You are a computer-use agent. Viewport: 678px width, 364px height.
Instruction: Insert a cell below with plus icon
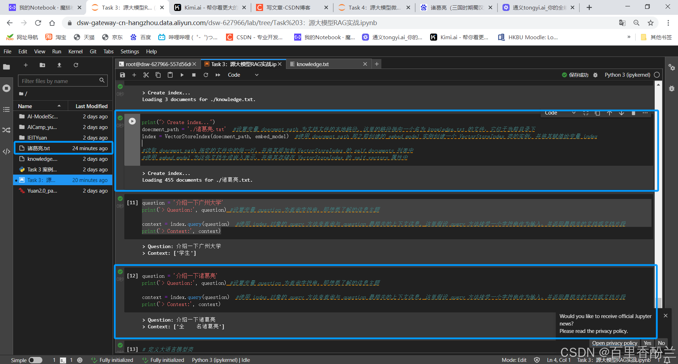tap(134, 75)
